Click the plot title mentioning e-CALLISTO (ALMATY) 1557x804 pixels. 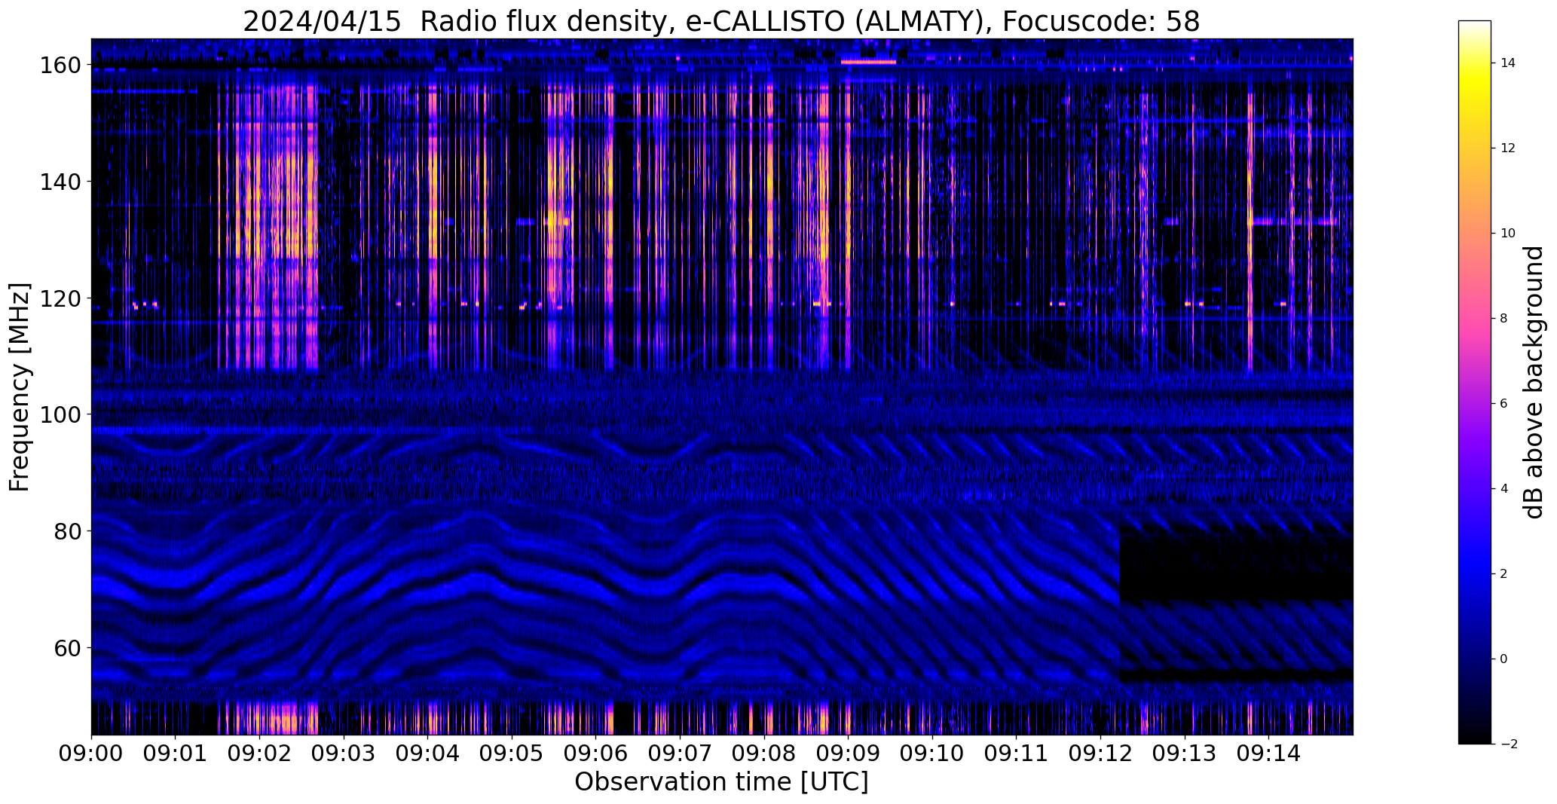tap(721, 21)
